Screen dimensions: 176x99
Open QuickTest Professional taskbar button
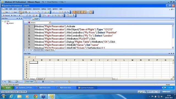87,88
